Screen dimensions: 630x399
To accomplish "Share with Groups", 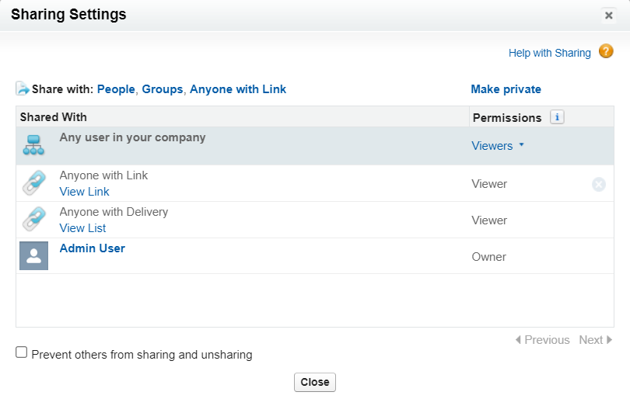I will [x=163, y=89].
